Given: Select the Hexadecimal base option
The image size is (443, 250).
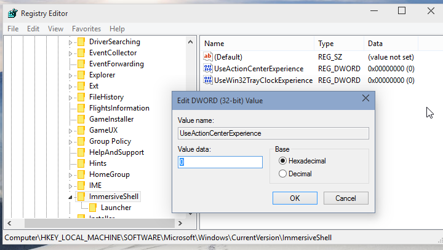Looking at the screenshot, I should point(302,161).
